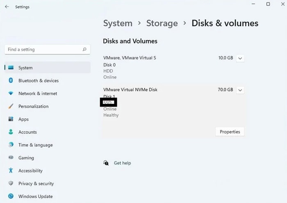Screen dimensions: 287x203
Task: Click the Time & language globe icon
Action: 11,145
